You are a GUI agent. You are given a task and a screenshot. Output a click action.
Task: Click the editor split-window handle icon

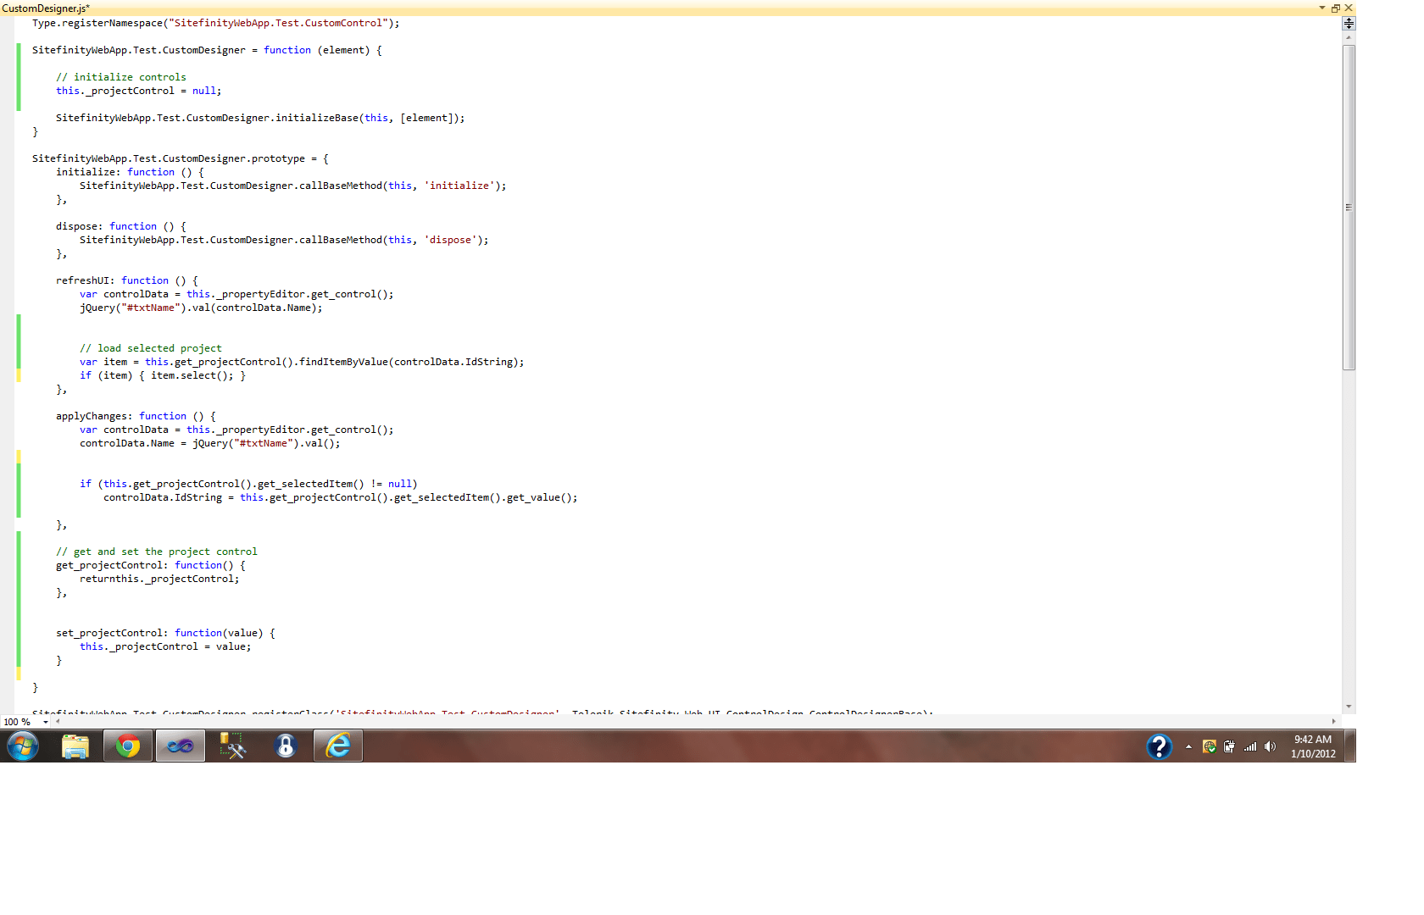click(x=1349, y=24)
